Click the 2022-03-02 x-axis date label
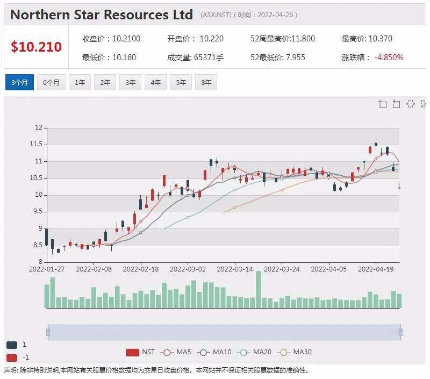Viewport: 430px width, 379px height. pos(188,269)
